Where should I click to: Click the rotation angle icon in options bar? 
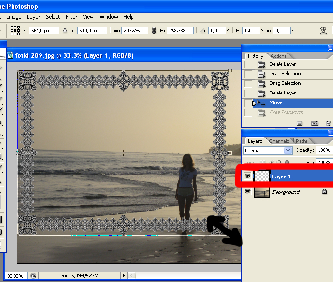tap(203, 30)
